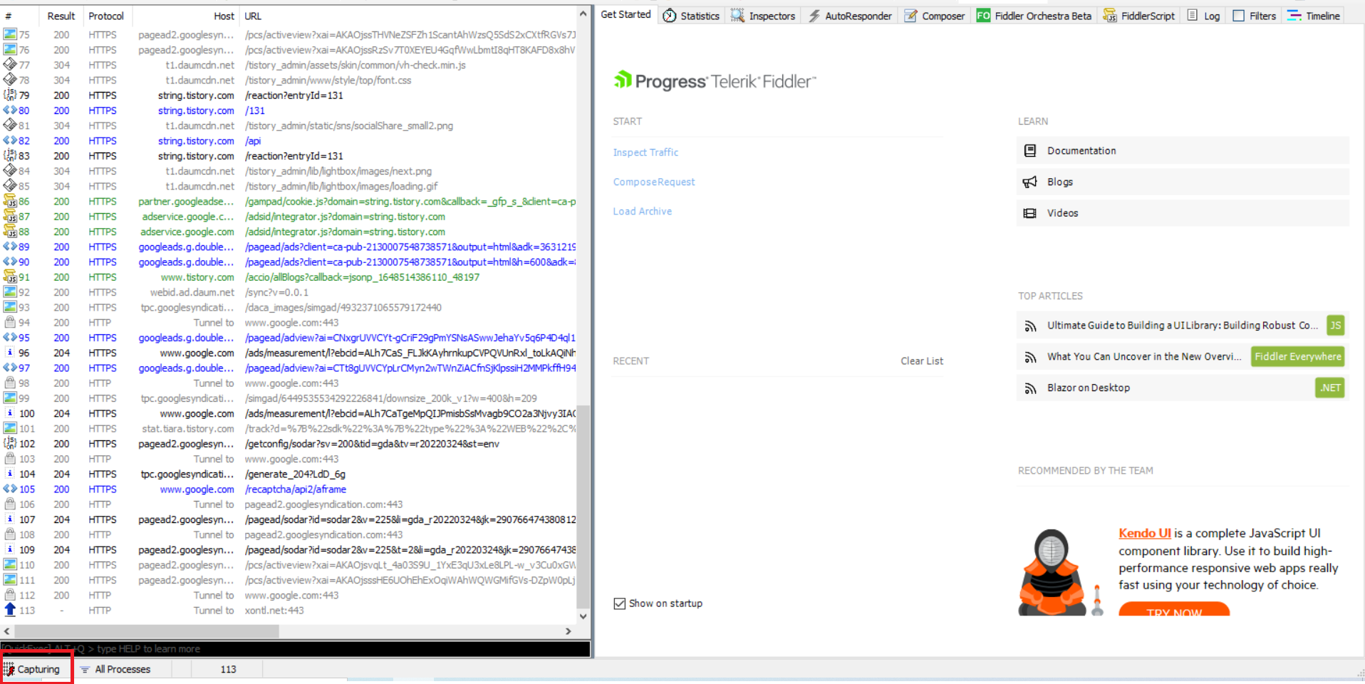This screenshot has width=1365, height=684.
Task: Open What You Can Uncover article
Action: [1145, 356]
